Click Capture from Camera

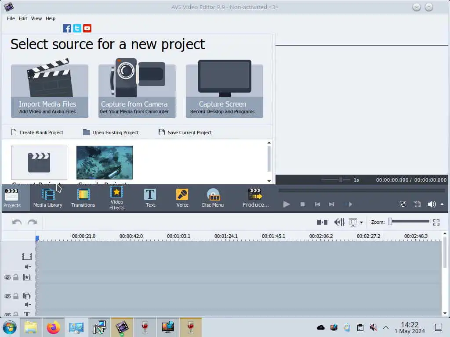coord(137,89)
